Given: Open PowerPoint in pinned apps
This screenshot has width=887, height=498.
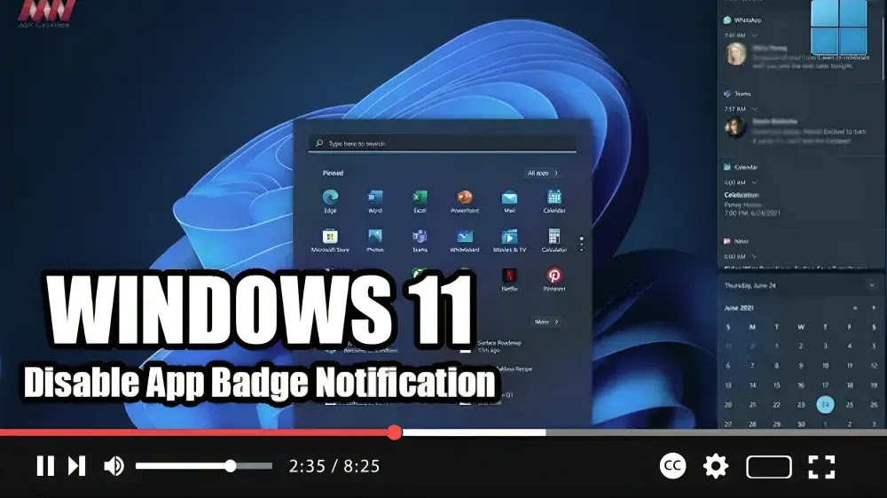Looking at the screenshot, I should 464,198.
